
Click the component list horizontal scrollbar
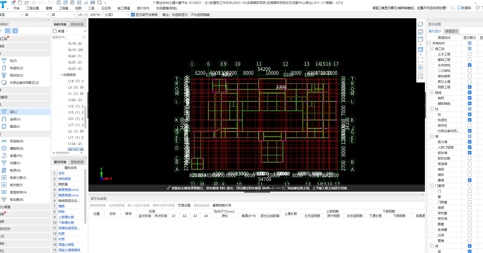tap(63, 153)
